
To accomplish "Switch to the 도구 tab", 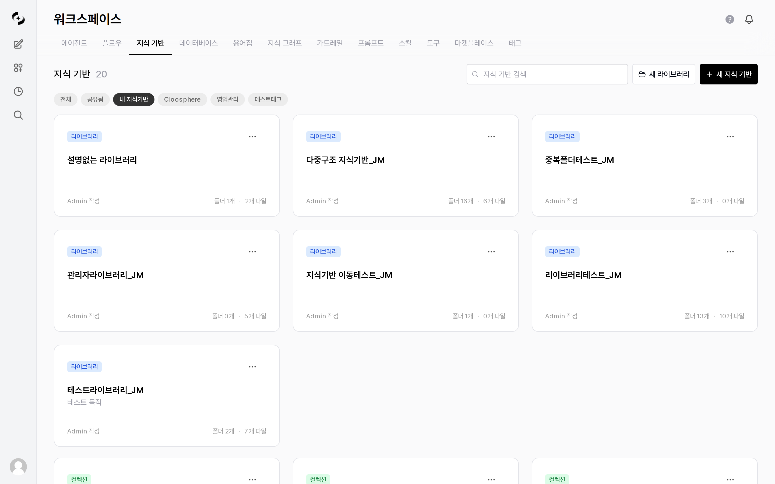I will pos(433,43).
